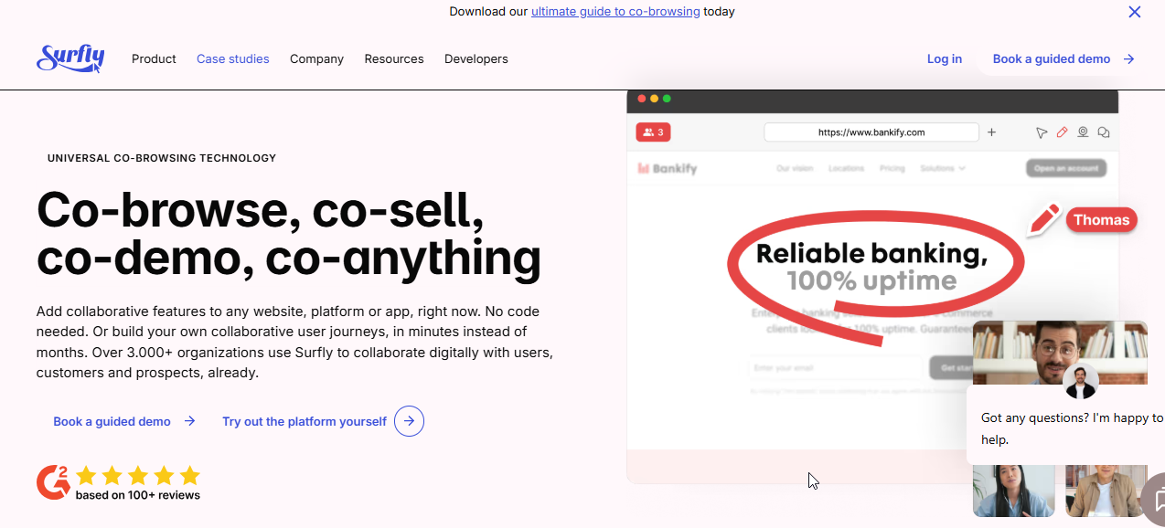The width and height of the screenshot is (1165, 528).
Task: Click the new tab plus icon
Action: tap(991, 132)
